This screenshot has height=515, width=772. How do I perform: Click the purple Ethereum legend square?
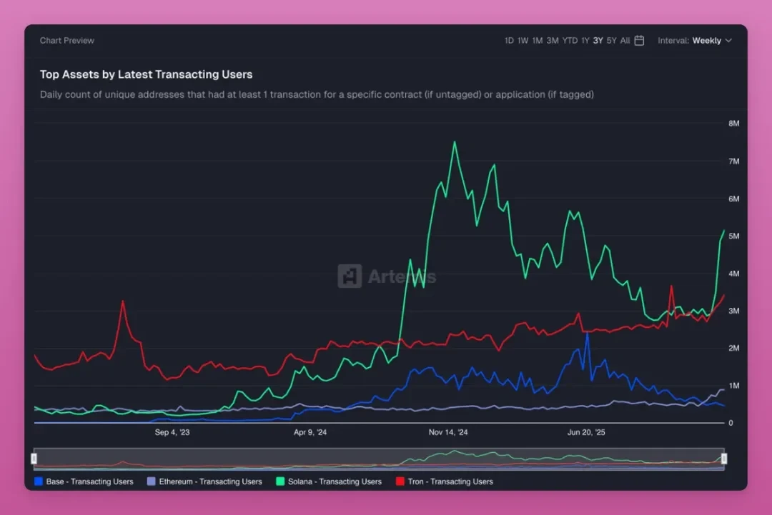click(151, 481)
